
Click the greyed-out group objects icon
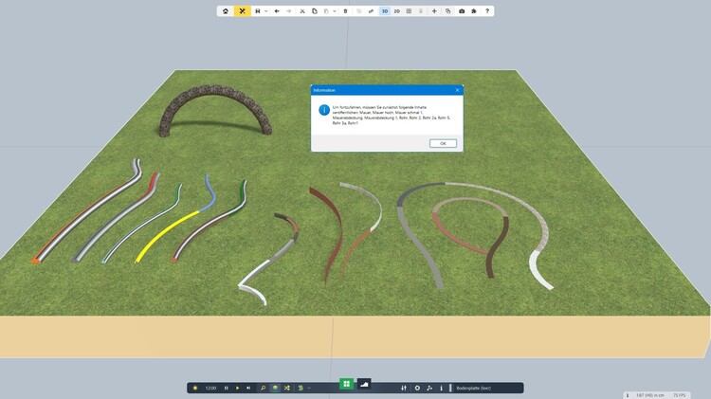[x=359, y=10]
